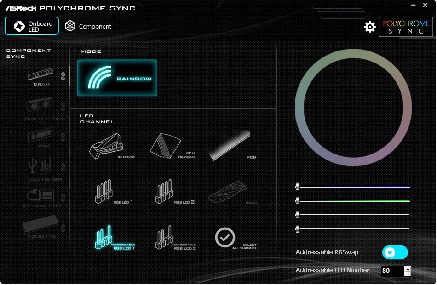
Task: Toggle the Graphics Card sync link
Action: (x=63, y=107)
